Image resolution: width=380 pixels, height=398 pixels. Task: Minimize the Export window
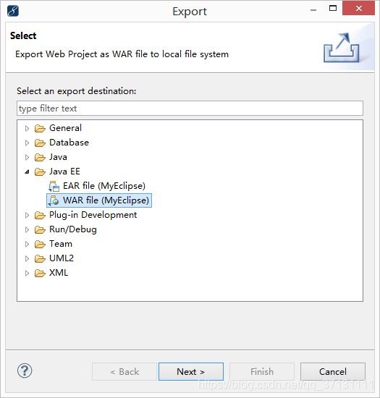coord(313,9)
